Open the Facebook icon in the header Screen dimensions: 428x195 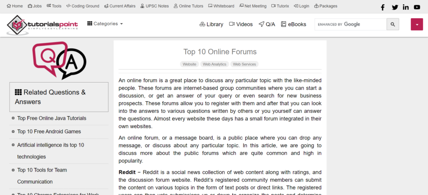pos(383,7)
